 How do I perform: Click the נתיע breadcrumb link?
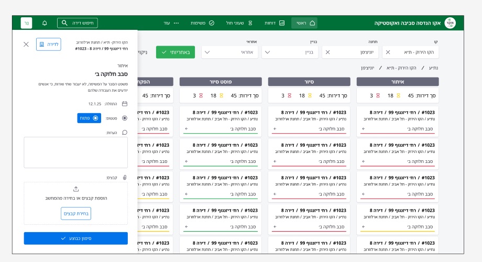pos(433,68)
